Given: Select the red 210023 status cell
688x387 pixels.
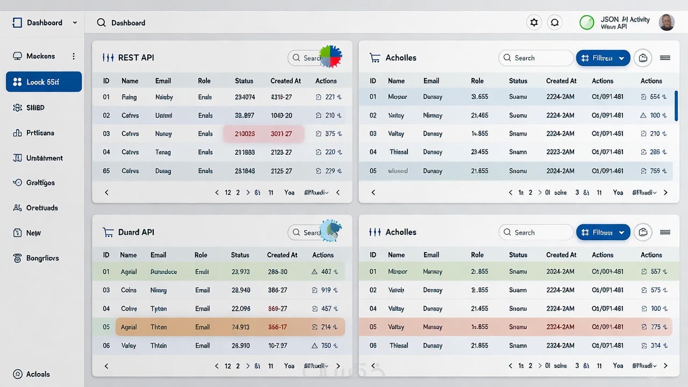Looking at the screenshot, I should click(x=245, y=134).
